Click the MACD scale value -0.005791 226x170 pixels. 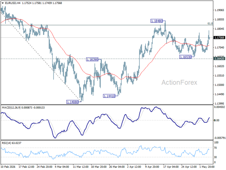point(220,138)
